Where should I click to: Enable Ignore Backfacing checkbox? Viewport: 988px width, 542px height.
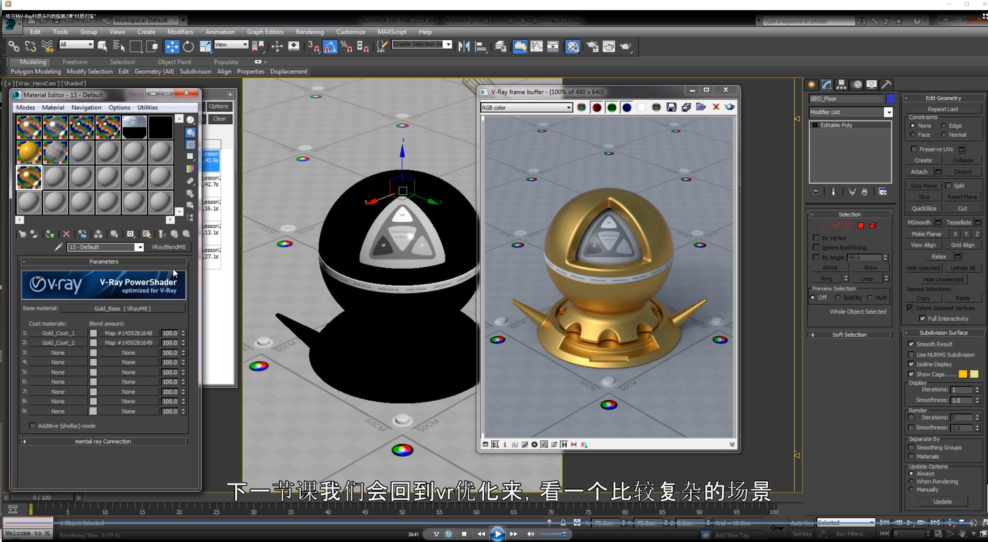coord(816,247)
